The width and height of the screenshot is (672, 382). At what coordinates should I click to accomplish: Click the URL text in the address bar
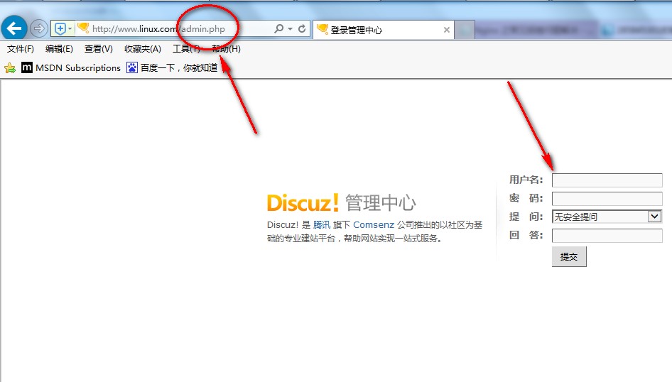(158, 28)
